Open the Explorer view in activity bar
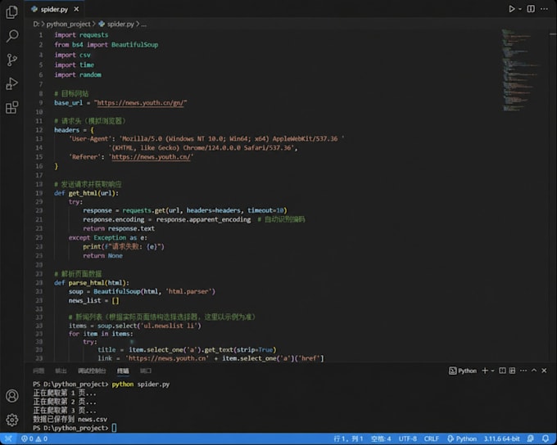The height and width of the screenshot is (445, 557). tap(12, 12)
